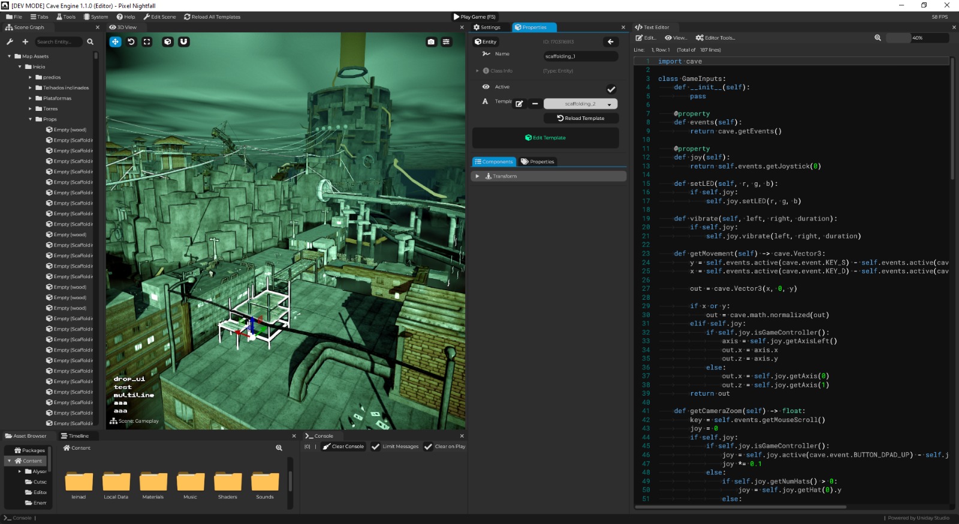959x524 pixels.
Task: Click the zoom icon in Asset Browser
Action: click(279, 448)
